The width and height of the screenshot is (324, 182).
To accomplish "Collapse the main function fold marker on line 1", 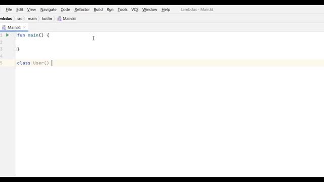I will click(x=15, y=35).
